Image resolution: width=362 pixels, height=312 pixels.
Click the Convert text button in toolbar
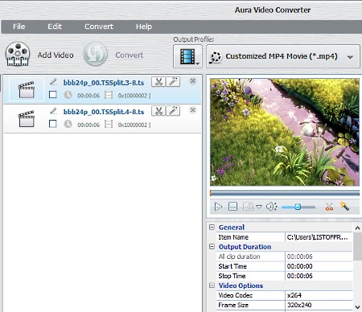pyautogui.click(x=130, y=55)
